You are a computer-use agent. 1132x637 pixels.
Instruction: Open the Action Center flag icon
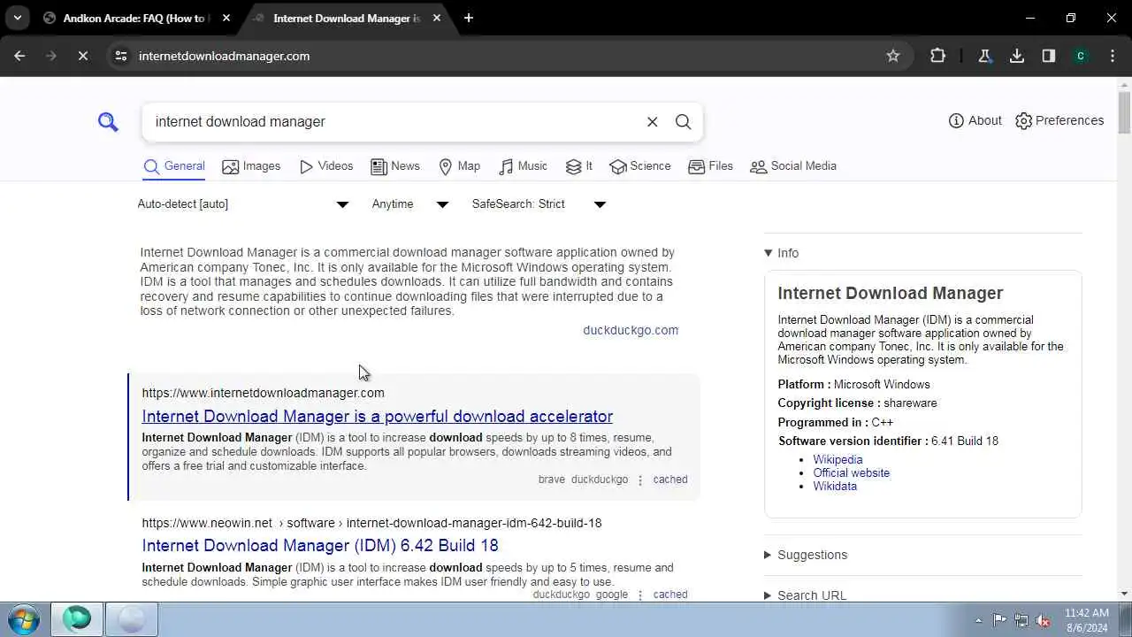999,620
